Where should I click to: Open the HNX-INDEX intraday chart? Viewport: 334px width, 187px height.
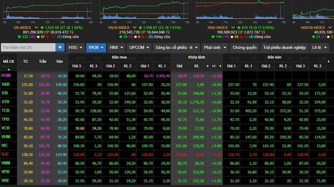pos(240,10)
